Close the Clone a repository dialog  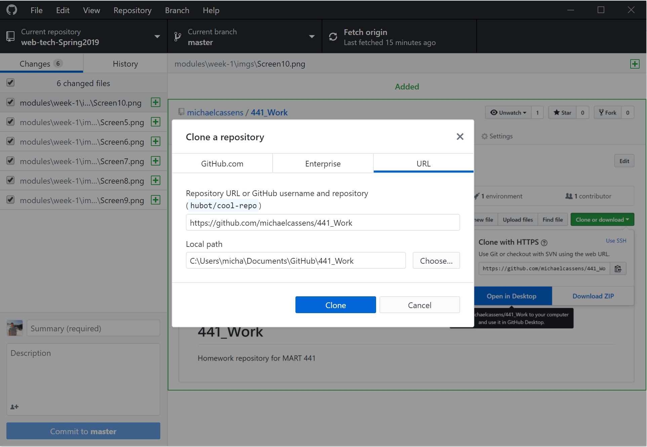point(460,137)
